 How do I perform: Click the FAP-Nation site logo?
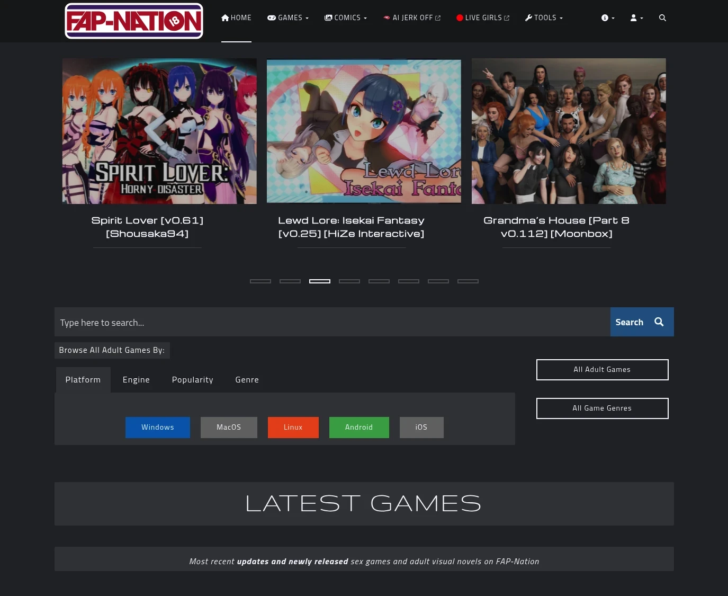pos(133,21)
